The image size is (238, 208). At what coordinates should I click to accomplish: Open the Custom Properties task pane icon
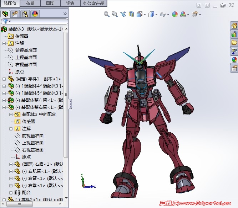pyautogui.click(x=234, y=68)
